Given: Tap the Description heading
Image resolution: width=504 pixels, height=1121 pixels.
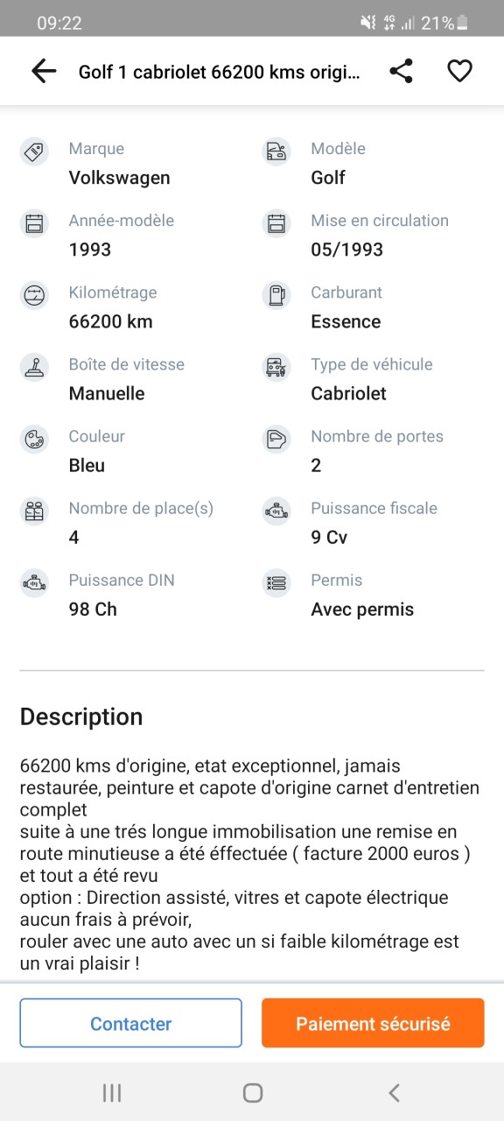Looking at the screenshot, I should click(81, 716).
